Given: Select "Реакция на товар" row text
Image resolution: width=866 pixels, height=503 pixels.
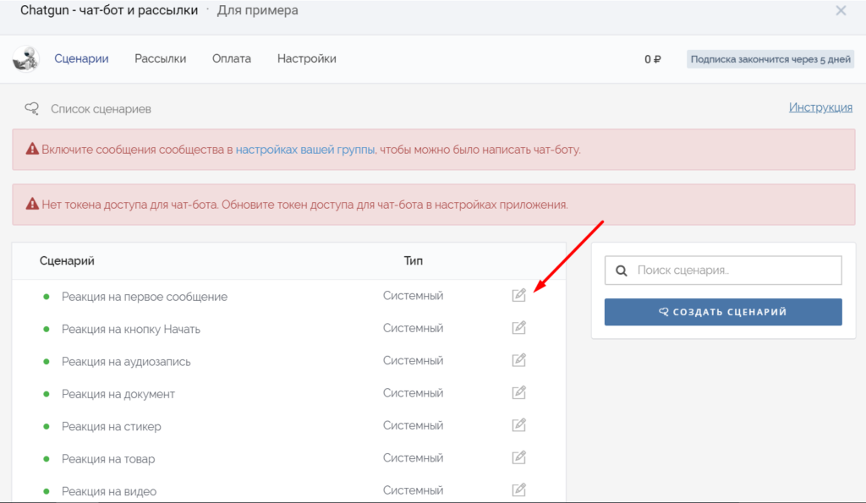Looking at the screenshot, I should [x=108, y=459].
